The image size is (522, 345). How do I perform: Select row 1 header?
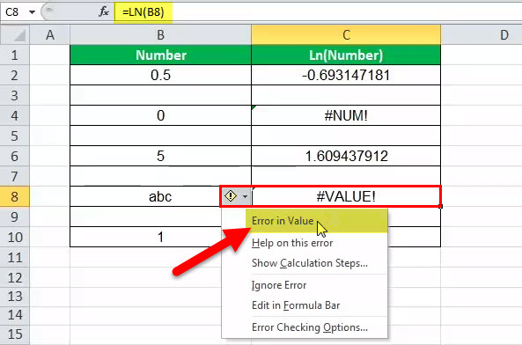(15, 55)
